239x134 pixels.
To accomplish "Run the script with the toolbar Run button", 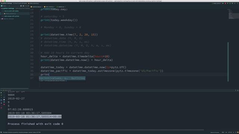I will [x=223, y=3].
